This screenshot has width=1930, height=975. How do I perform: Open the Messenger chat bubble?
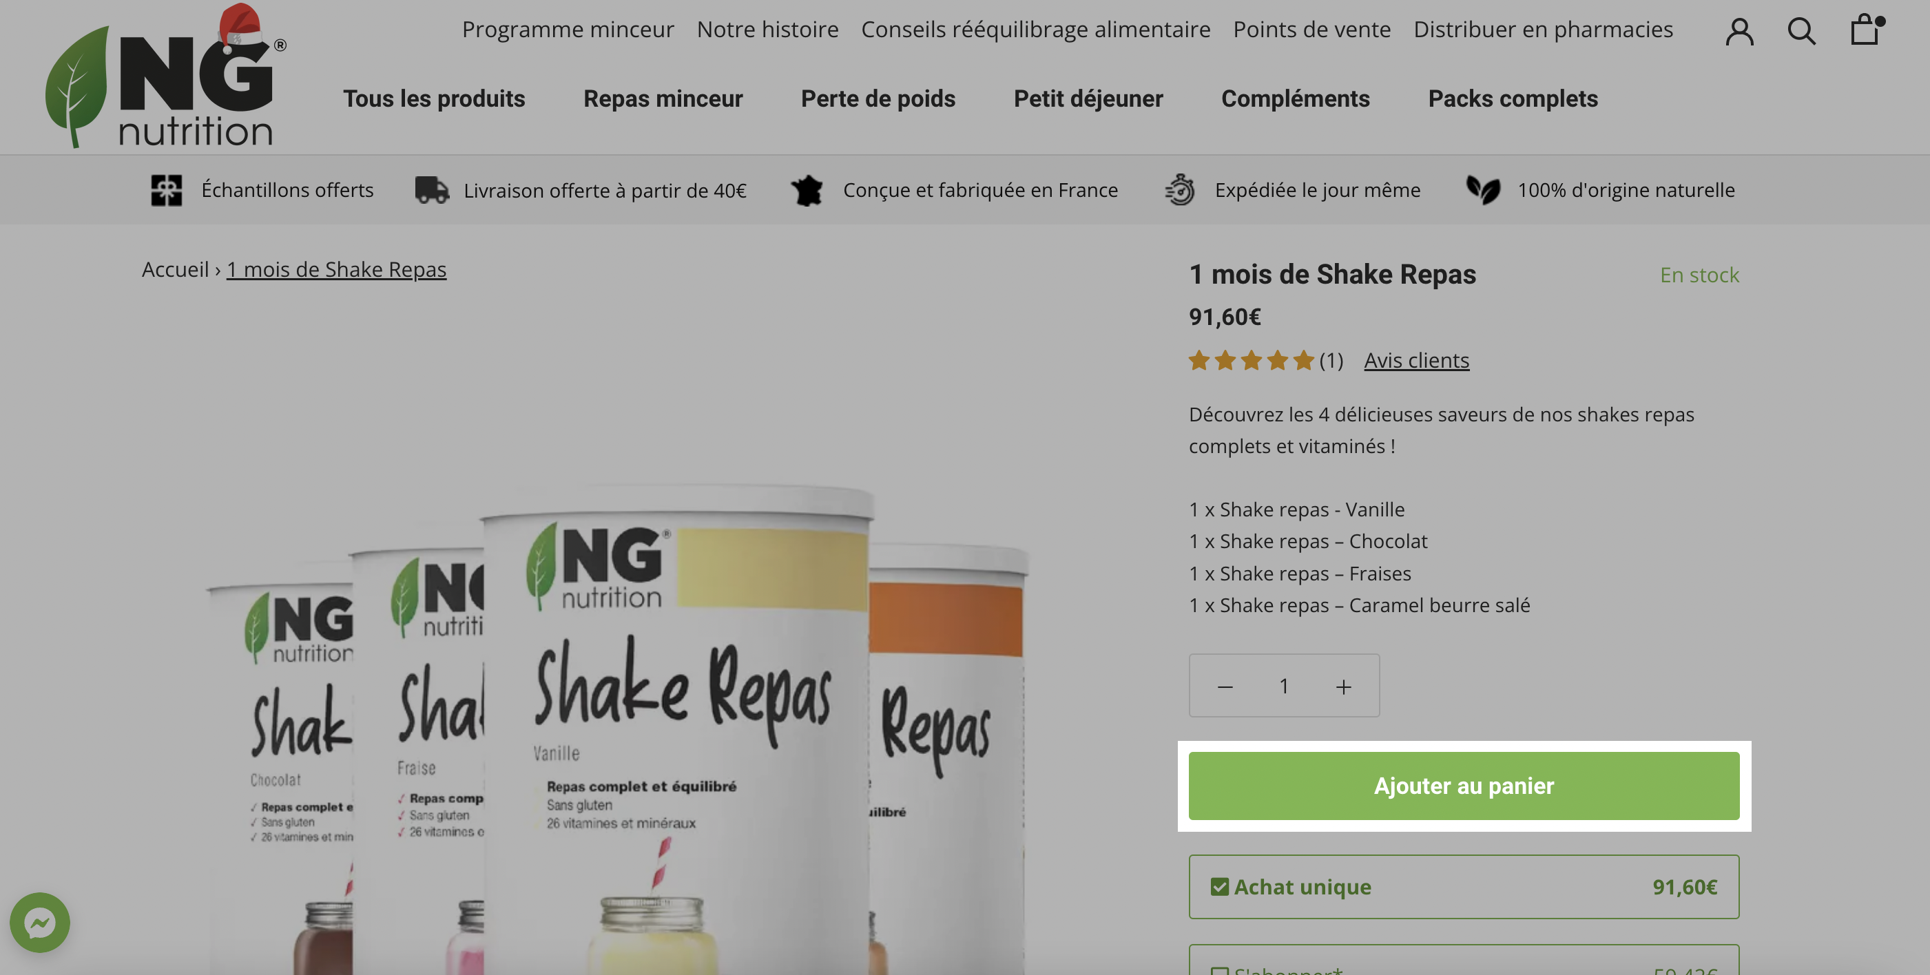coord(40,922)
